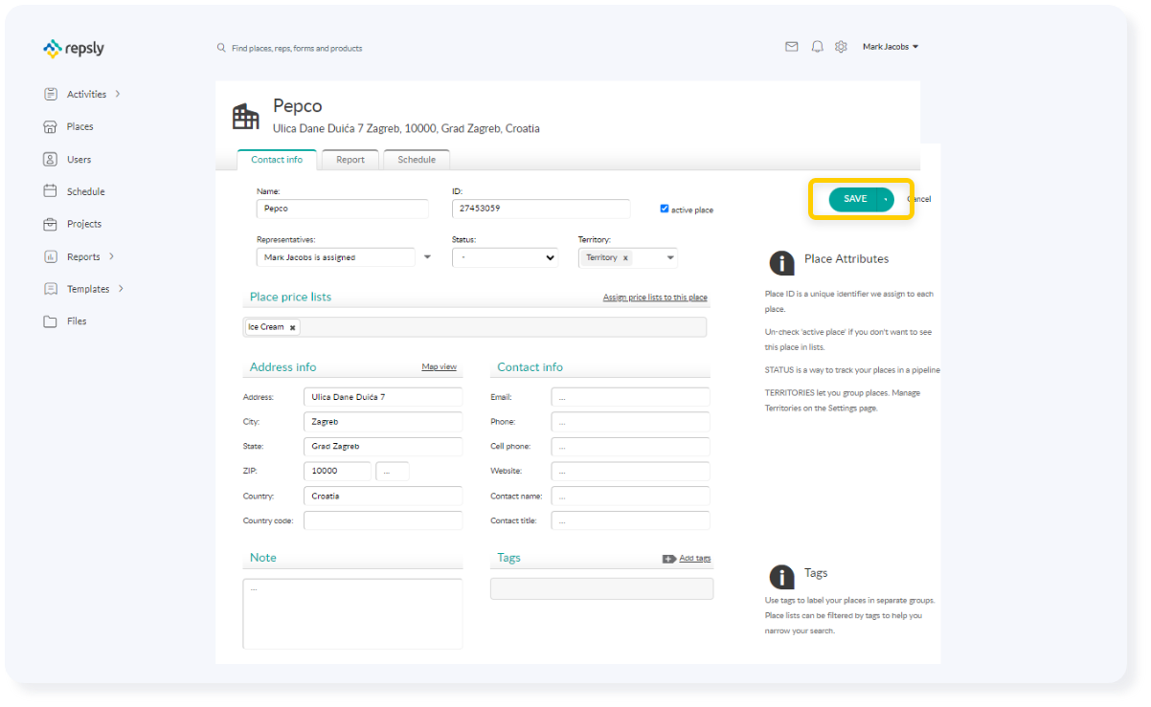The height and width of the screenshot is (707, 1151).
Task: Click the City input field
Action: pyautogui.click(x=383, y=421)
